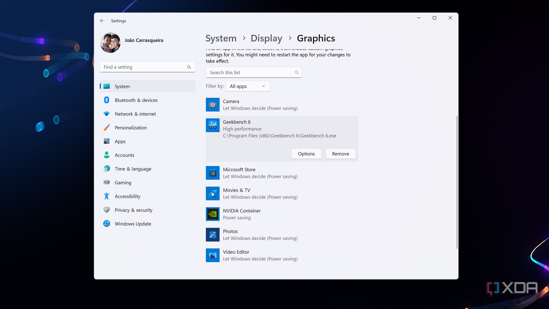Click the Geekbench 6 app icon
The width and height of the screenshot is (549, 309).
click(x=212, y=125)
